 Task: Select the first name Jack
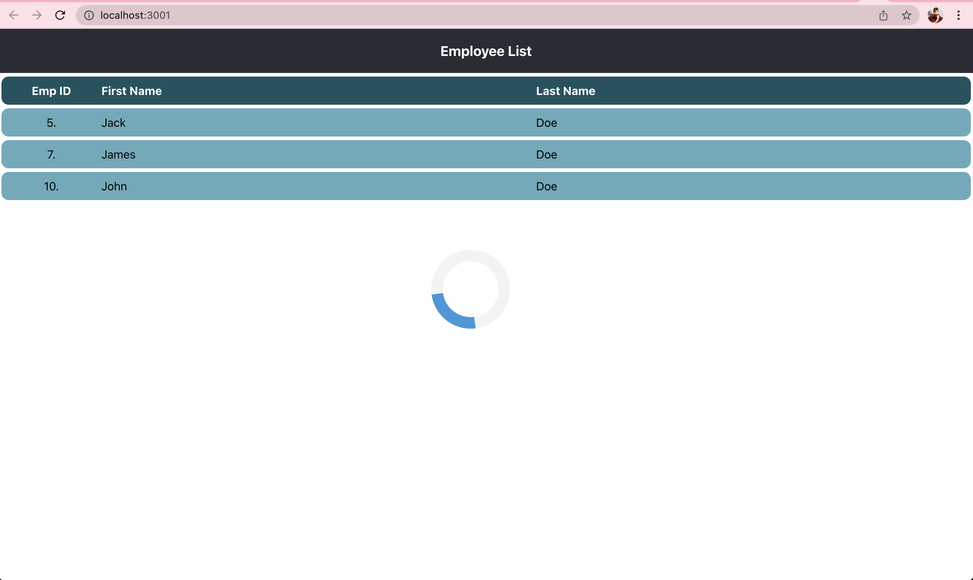tap(113, 123)
